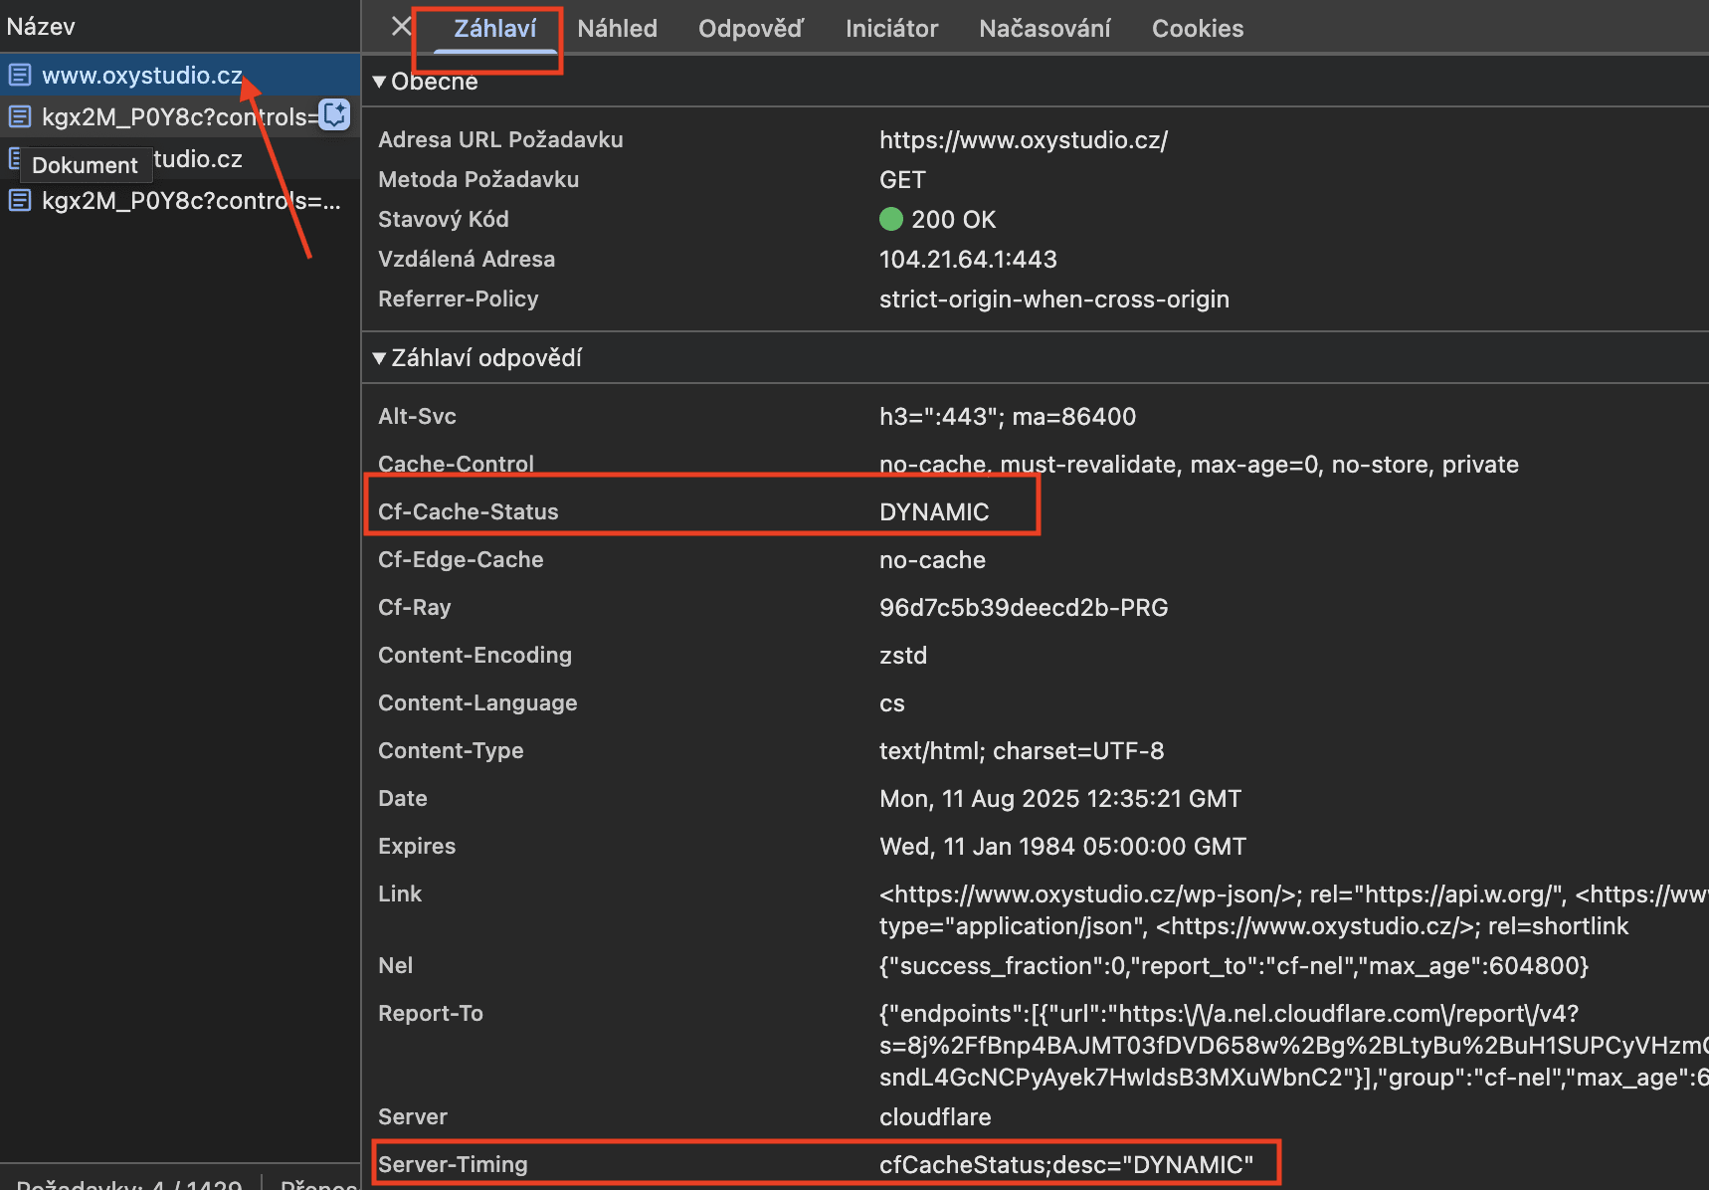Click the 200 OK status code value
This screenshot has width=1709, height=1190.
point(953,220)
